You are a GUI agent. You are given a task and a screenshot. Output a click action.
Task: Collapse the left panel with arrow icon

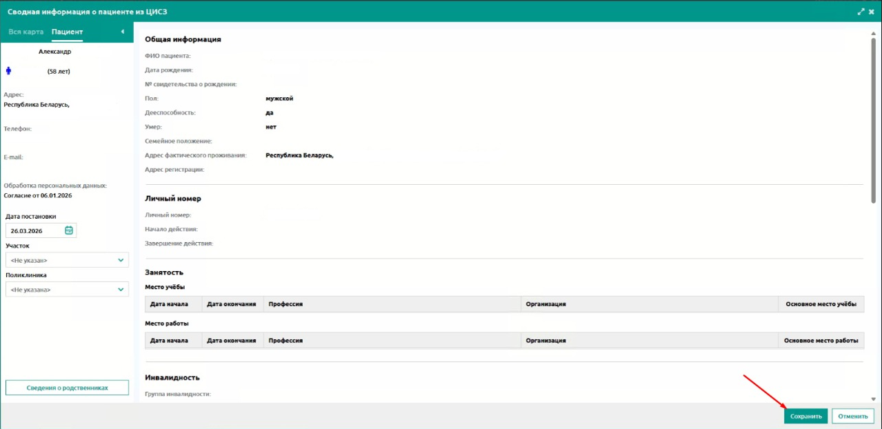pos(122,32)
